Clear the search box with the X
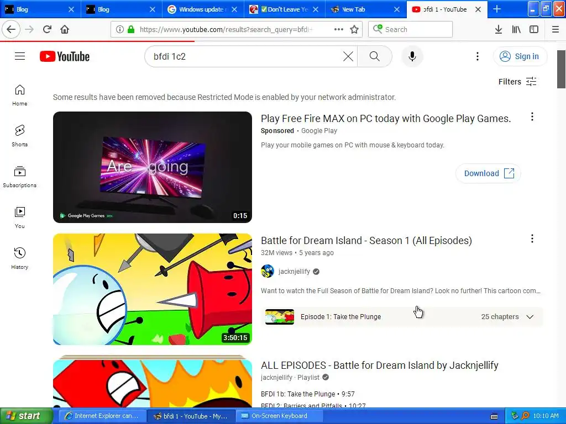The height and width of the screenshot is (424, 566). click(348, 56)
